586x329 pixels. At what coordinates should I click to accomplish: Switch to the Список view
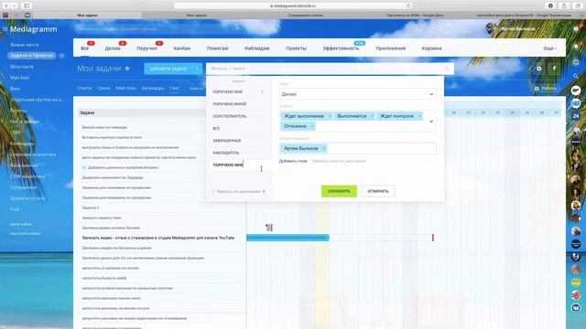pyautogui.click(x=84, y=89)
